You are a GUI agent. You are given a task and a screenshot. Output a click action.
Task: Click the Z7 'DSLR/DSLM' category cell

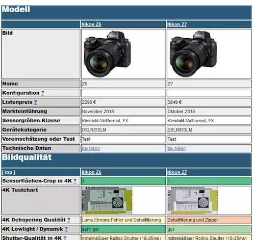tap(209, 130)
